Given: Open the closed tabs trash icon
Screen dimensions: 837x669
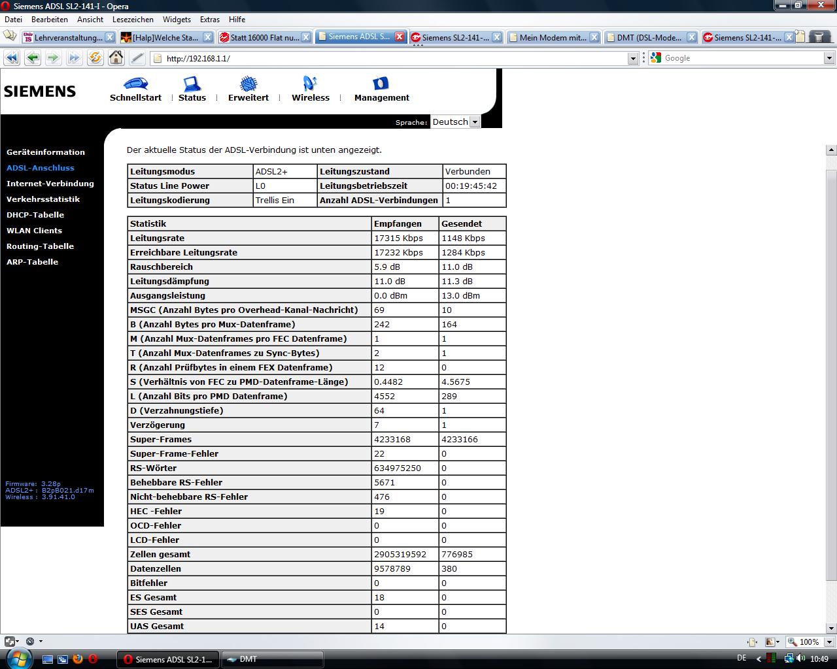Looking at the screenshot, I should click(x=819, y=37).
